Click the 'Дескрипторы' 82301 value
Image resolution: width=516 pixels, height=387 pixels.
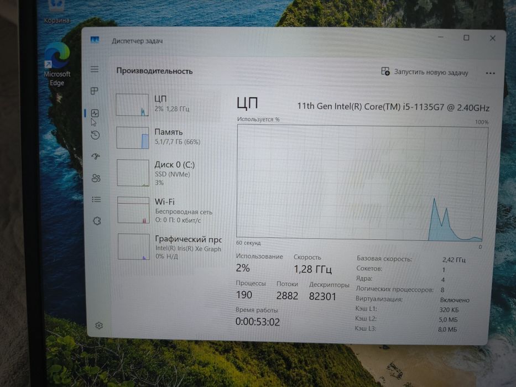pos(322,296)
